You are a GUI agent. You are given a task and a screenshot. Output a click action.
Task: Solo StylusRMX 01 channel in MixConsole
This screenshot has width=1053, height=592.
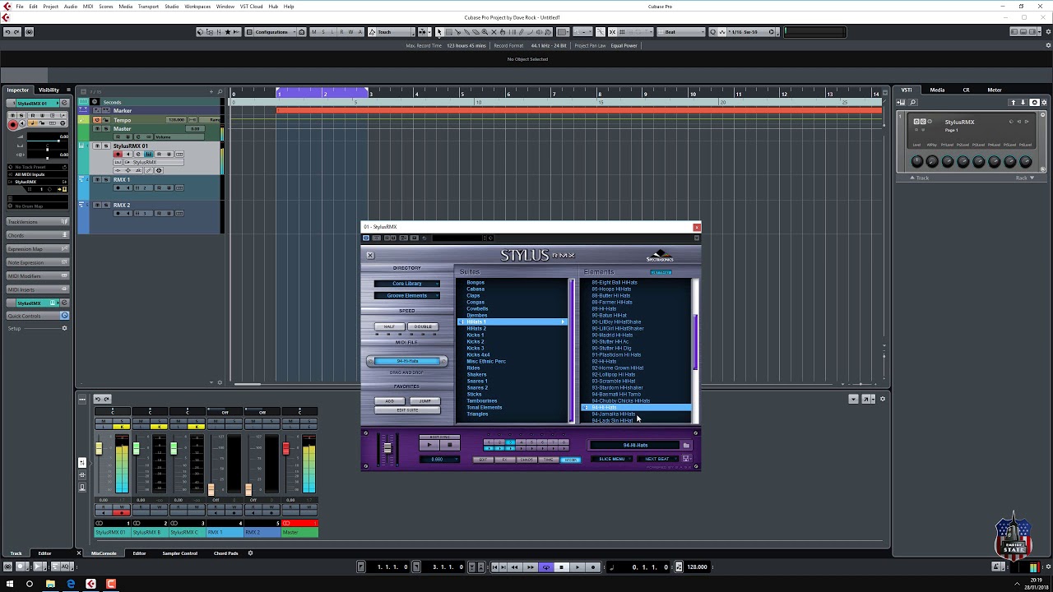coord(122,421)
